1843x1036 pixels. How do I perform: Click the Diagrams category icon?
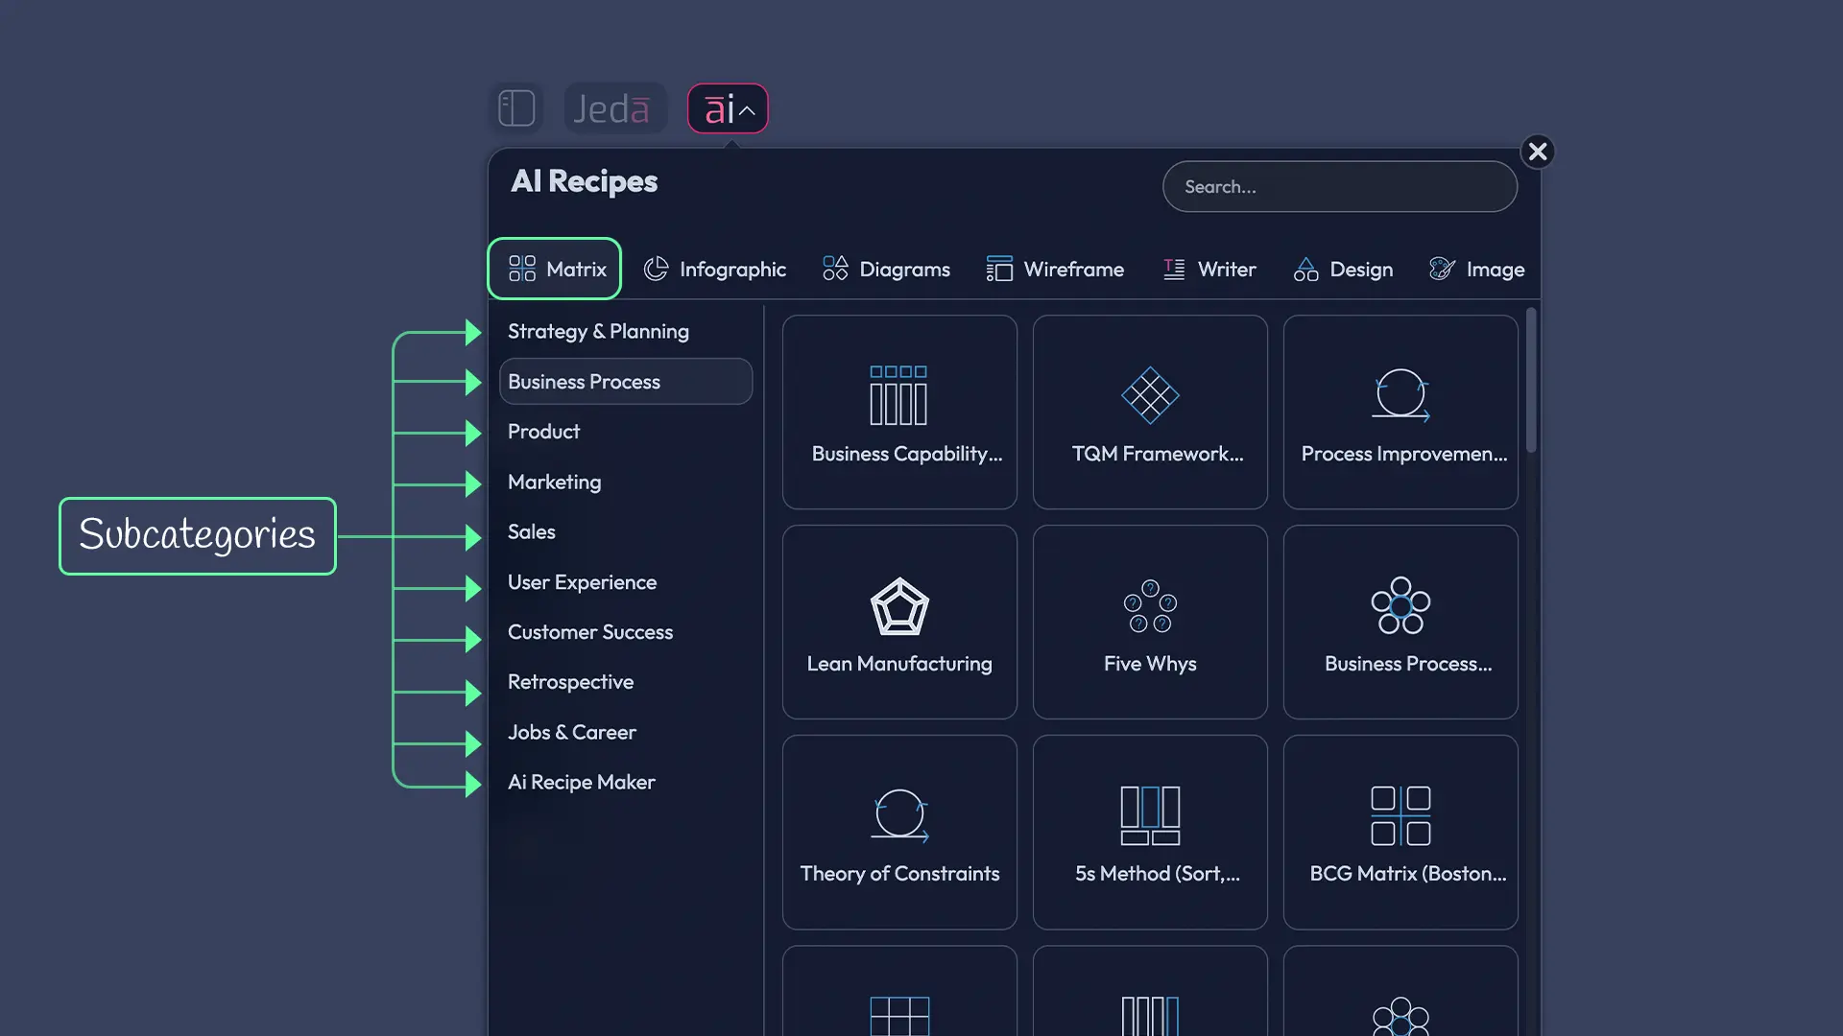click(835, 269)
